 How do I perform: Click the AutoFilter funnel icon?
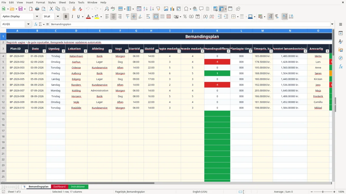[x=158, y=9]
